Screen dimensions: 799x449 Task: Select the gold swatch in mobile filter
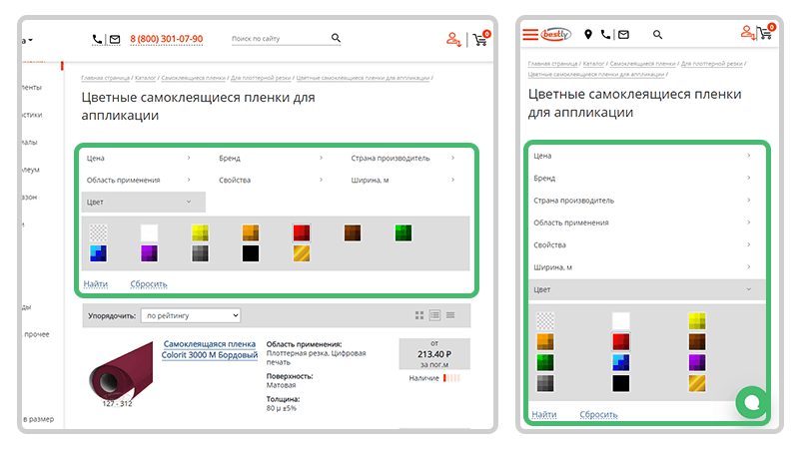click(x=696, y=383)
